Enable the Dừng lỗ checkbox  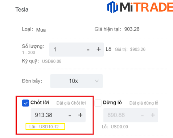pos(98,103)
